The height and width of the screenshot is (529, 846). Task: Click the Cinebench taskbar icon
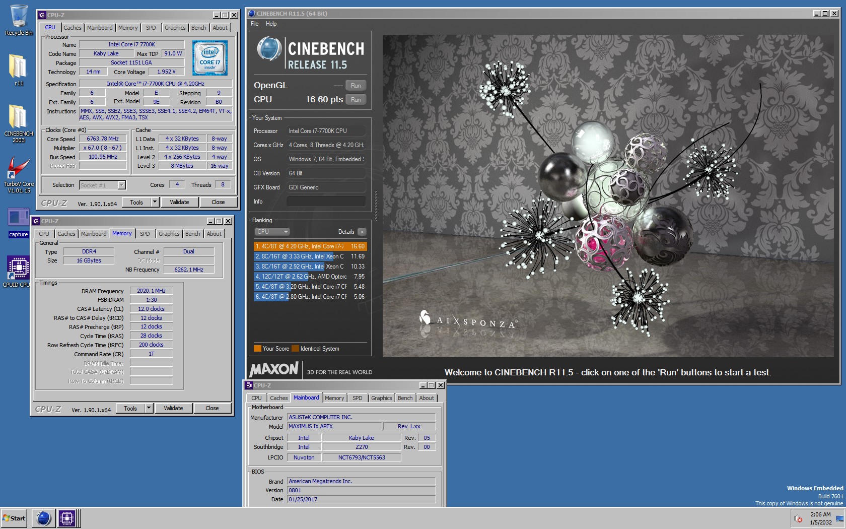coord(43,518)
